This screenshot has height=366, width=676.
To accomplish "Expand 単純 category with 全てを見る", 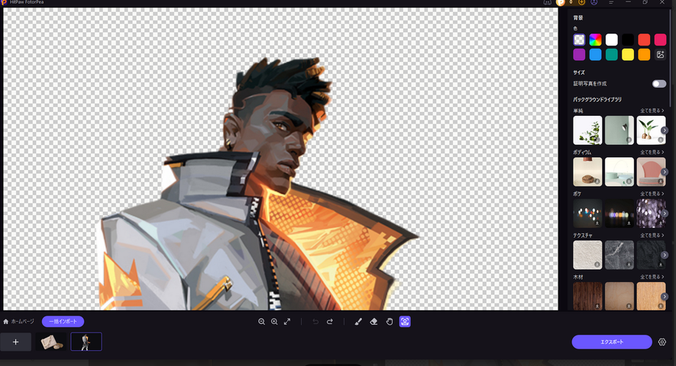I will (x=652, y=111).
